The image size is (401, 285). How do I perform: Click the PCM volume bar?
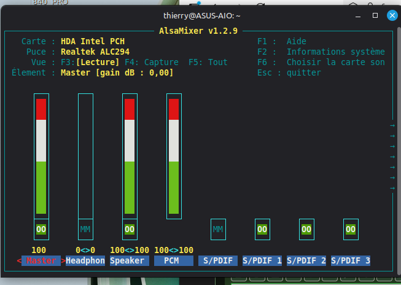tap(174, 157)
